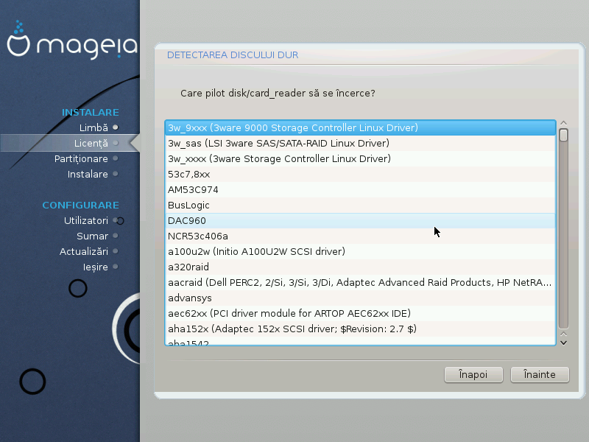Select the AM53C974 driver
Viewport: 589px width, 442px height.
point(360,189)
